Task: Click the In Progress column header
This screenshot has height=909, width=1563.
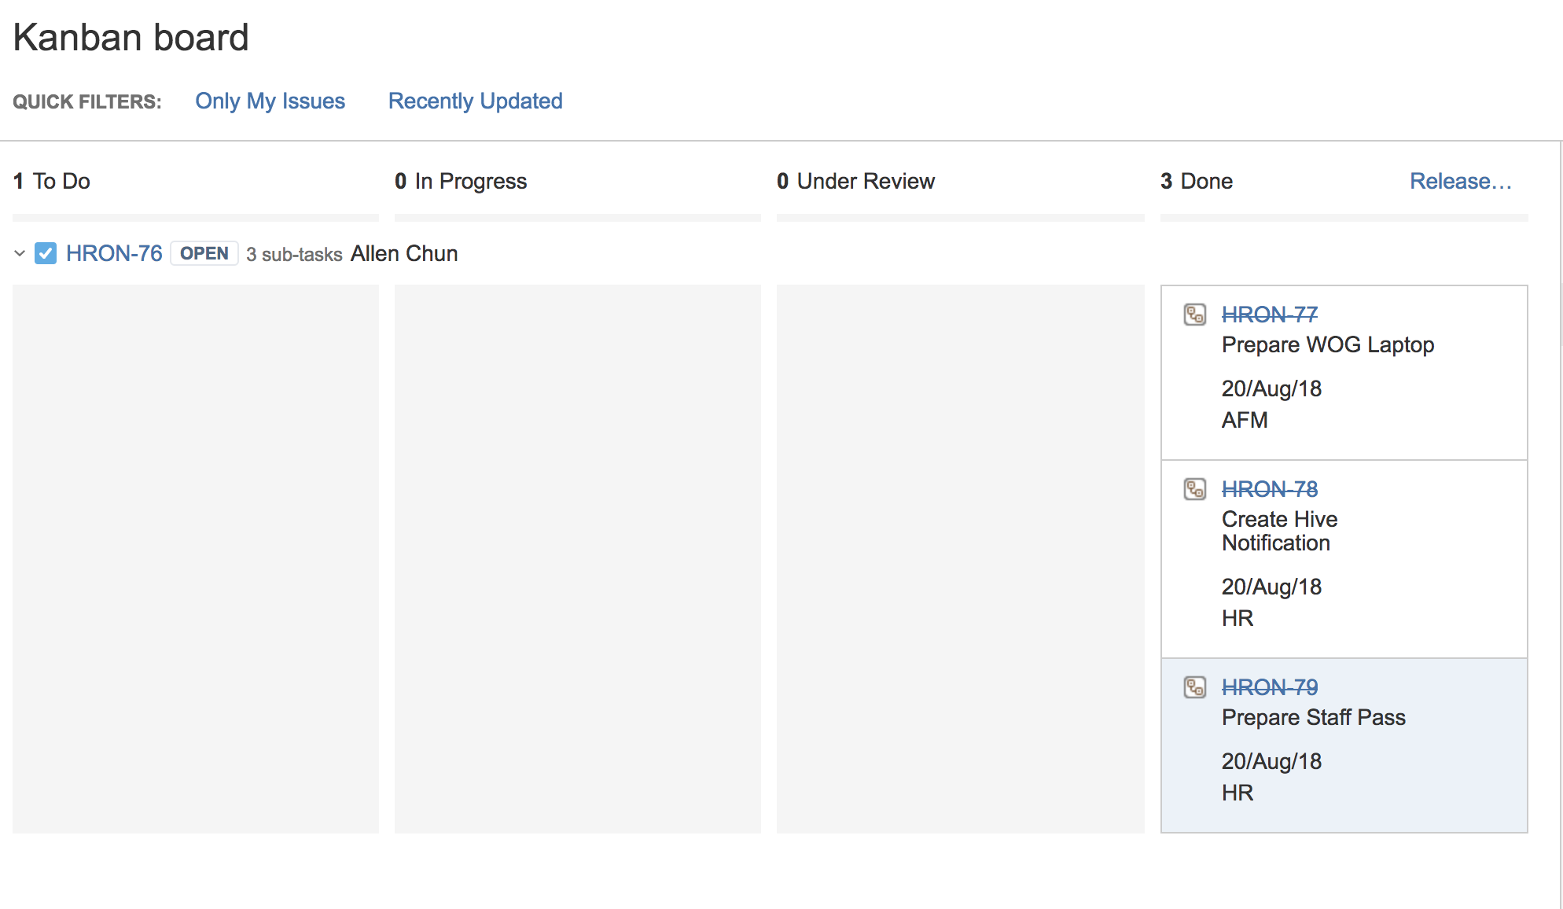Action: point(461,181)
